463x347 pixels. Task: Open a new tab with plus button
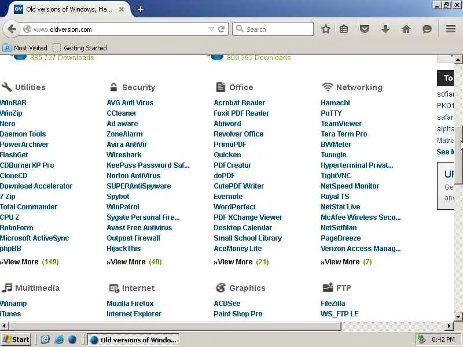[x=141, y=9]
